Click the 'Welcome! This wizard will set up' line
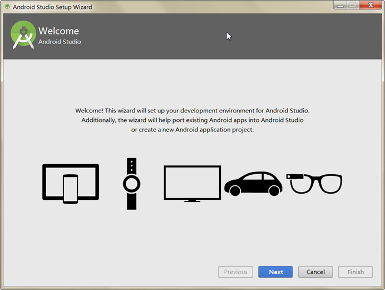Image resolution: width=385 pixels, height=290 pixels. tap(192, 111)
